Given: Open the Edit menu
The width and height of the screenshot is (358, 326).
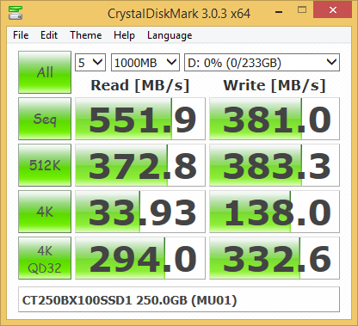Looking at the screenshot, I should [x=49, y=35].
